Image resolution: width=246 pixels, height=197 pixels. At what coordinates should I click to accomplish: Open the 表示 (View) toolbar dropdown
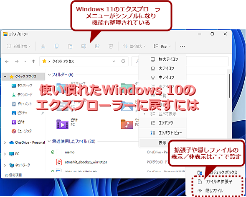(162, 46)
